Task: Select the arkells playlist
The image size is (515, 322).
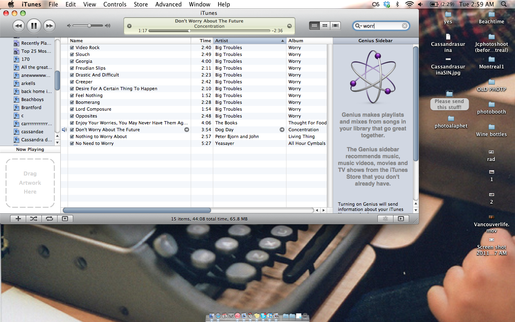Action: [25, 83]
